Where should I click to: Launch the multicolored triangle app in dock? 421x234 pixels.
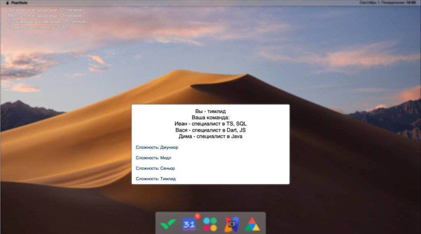[252, 224]
